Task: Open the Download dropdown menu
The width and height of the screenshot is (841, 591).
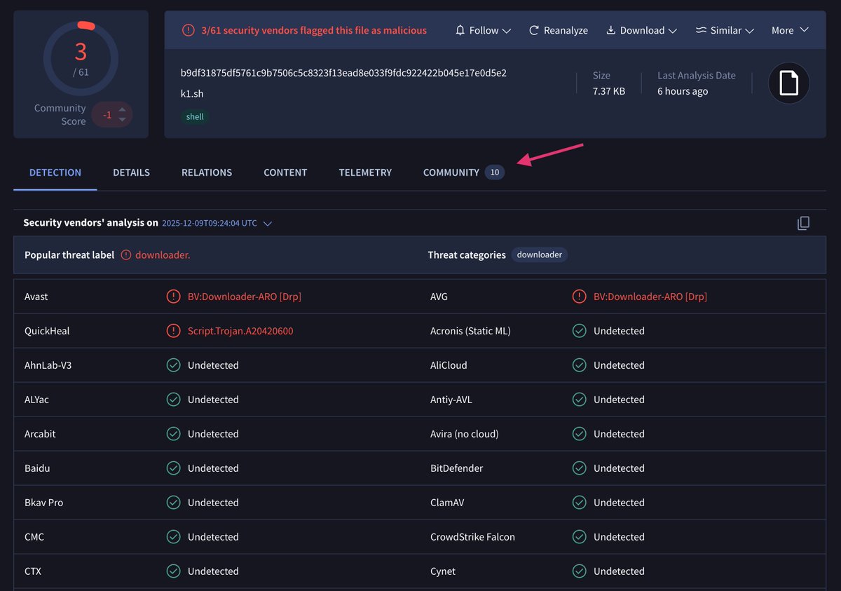Action: point(641,30)
